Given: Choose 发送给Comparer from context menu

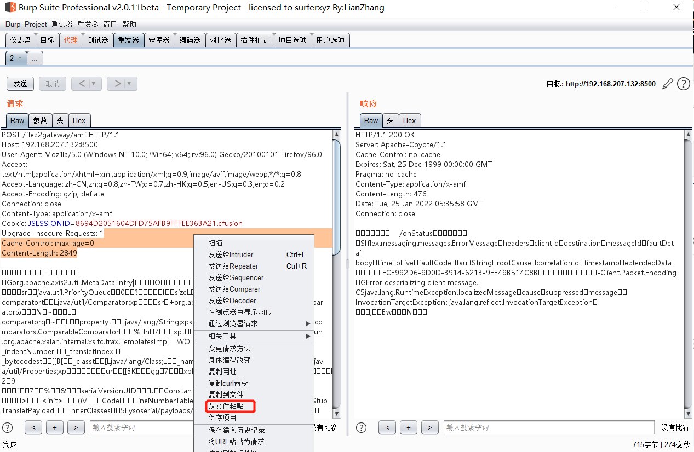Looking at the screenshot, I should pos(254,289).
